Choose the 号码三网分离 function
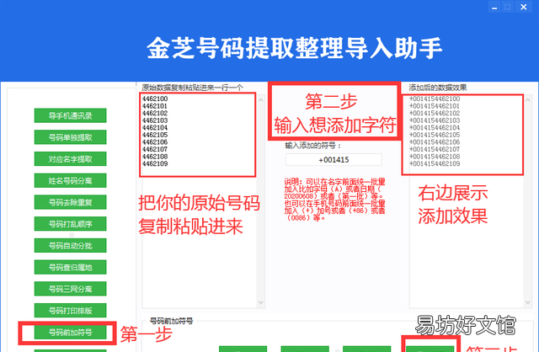 pyautogui.click(x=70, y=289)
